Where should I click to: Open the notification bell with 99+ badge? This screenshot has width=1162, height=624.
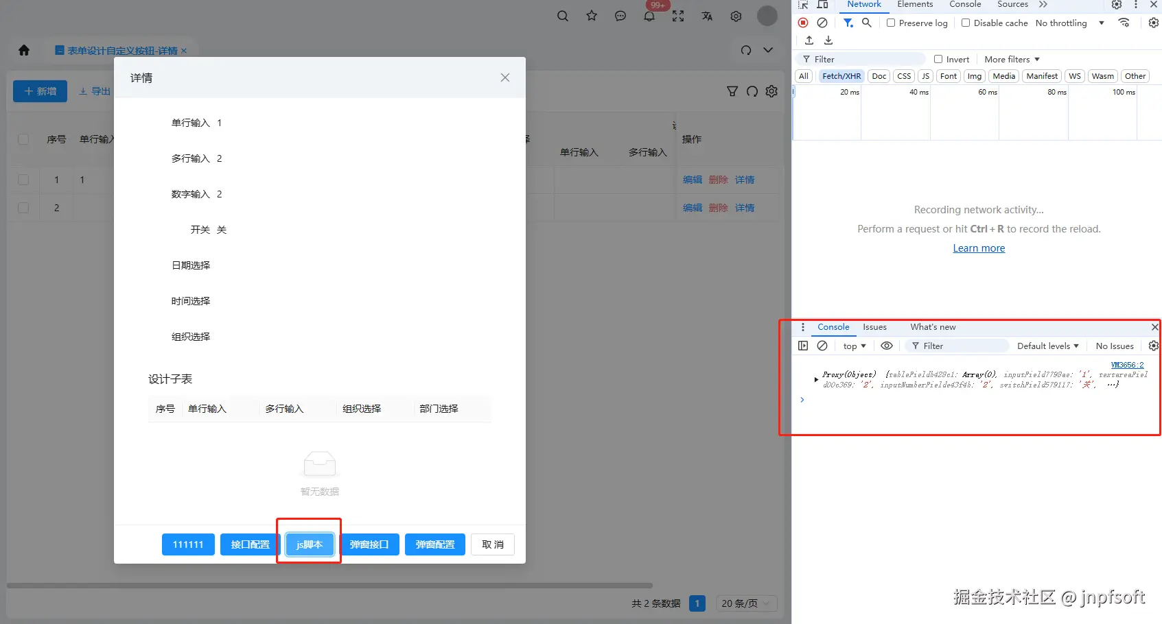point(649,15)
